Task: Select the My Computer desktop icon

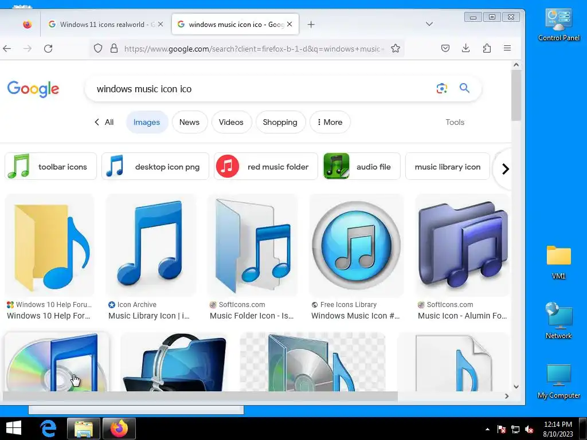Action: [558, 382]
